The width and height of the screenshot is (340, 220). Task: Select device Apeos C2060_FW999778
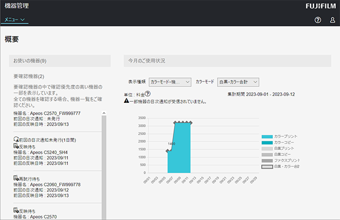pyautogui.click(x=47, y=184)
